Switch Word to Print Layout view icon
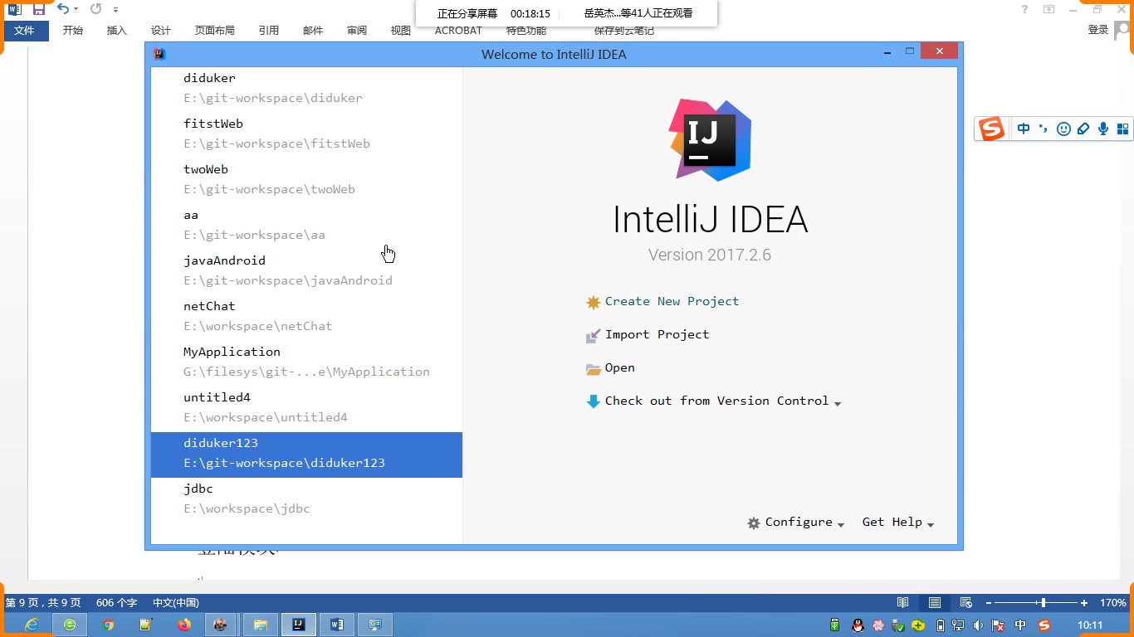The height and width of the screenshot is (637, 1134). (x=935, y=603)
